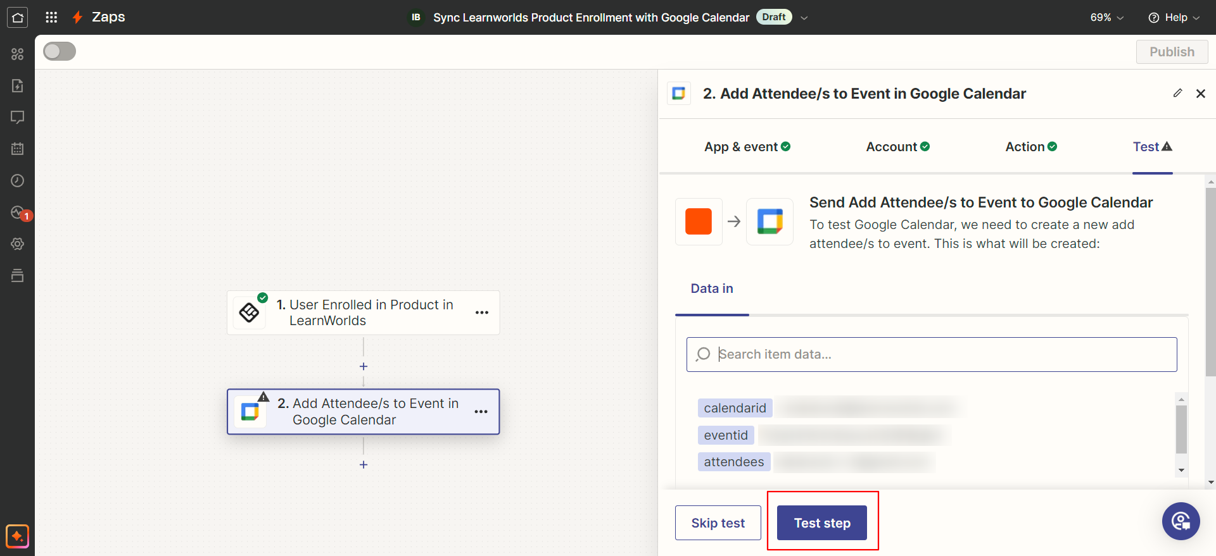
Task: Expand the Zap title dropdown chevron
Action: 804,18
